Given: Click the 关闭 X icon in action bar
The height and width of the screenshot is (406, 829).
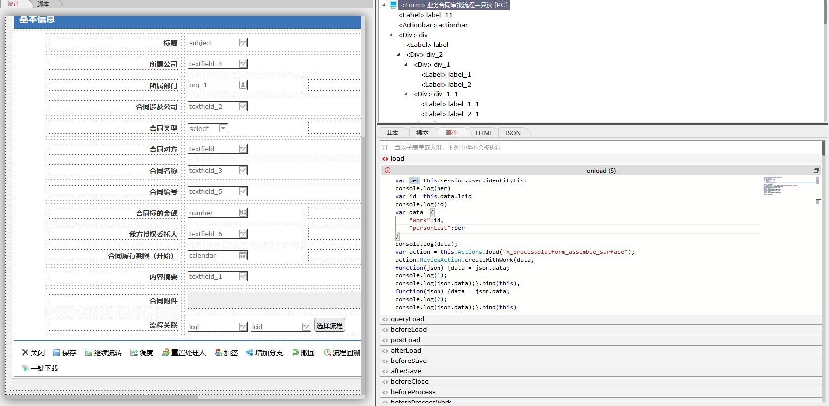Looking at the screenshot, I should pyautogui.click(x=25, y=353).
